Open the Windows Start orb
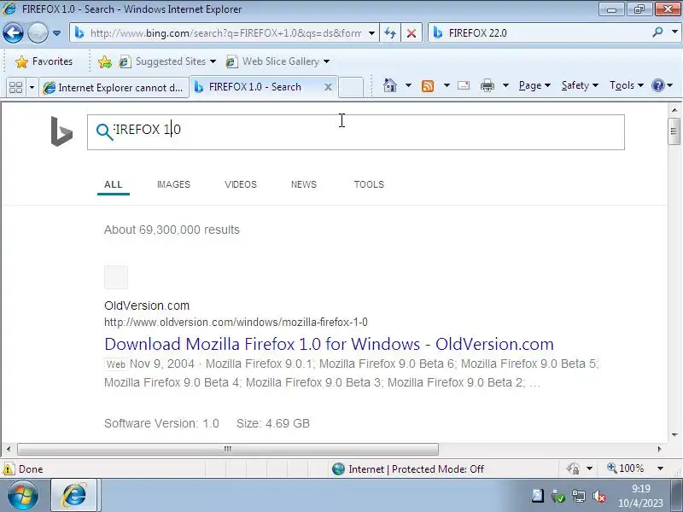This screenshot has width=683, height=512. click(x=23, y=496)
